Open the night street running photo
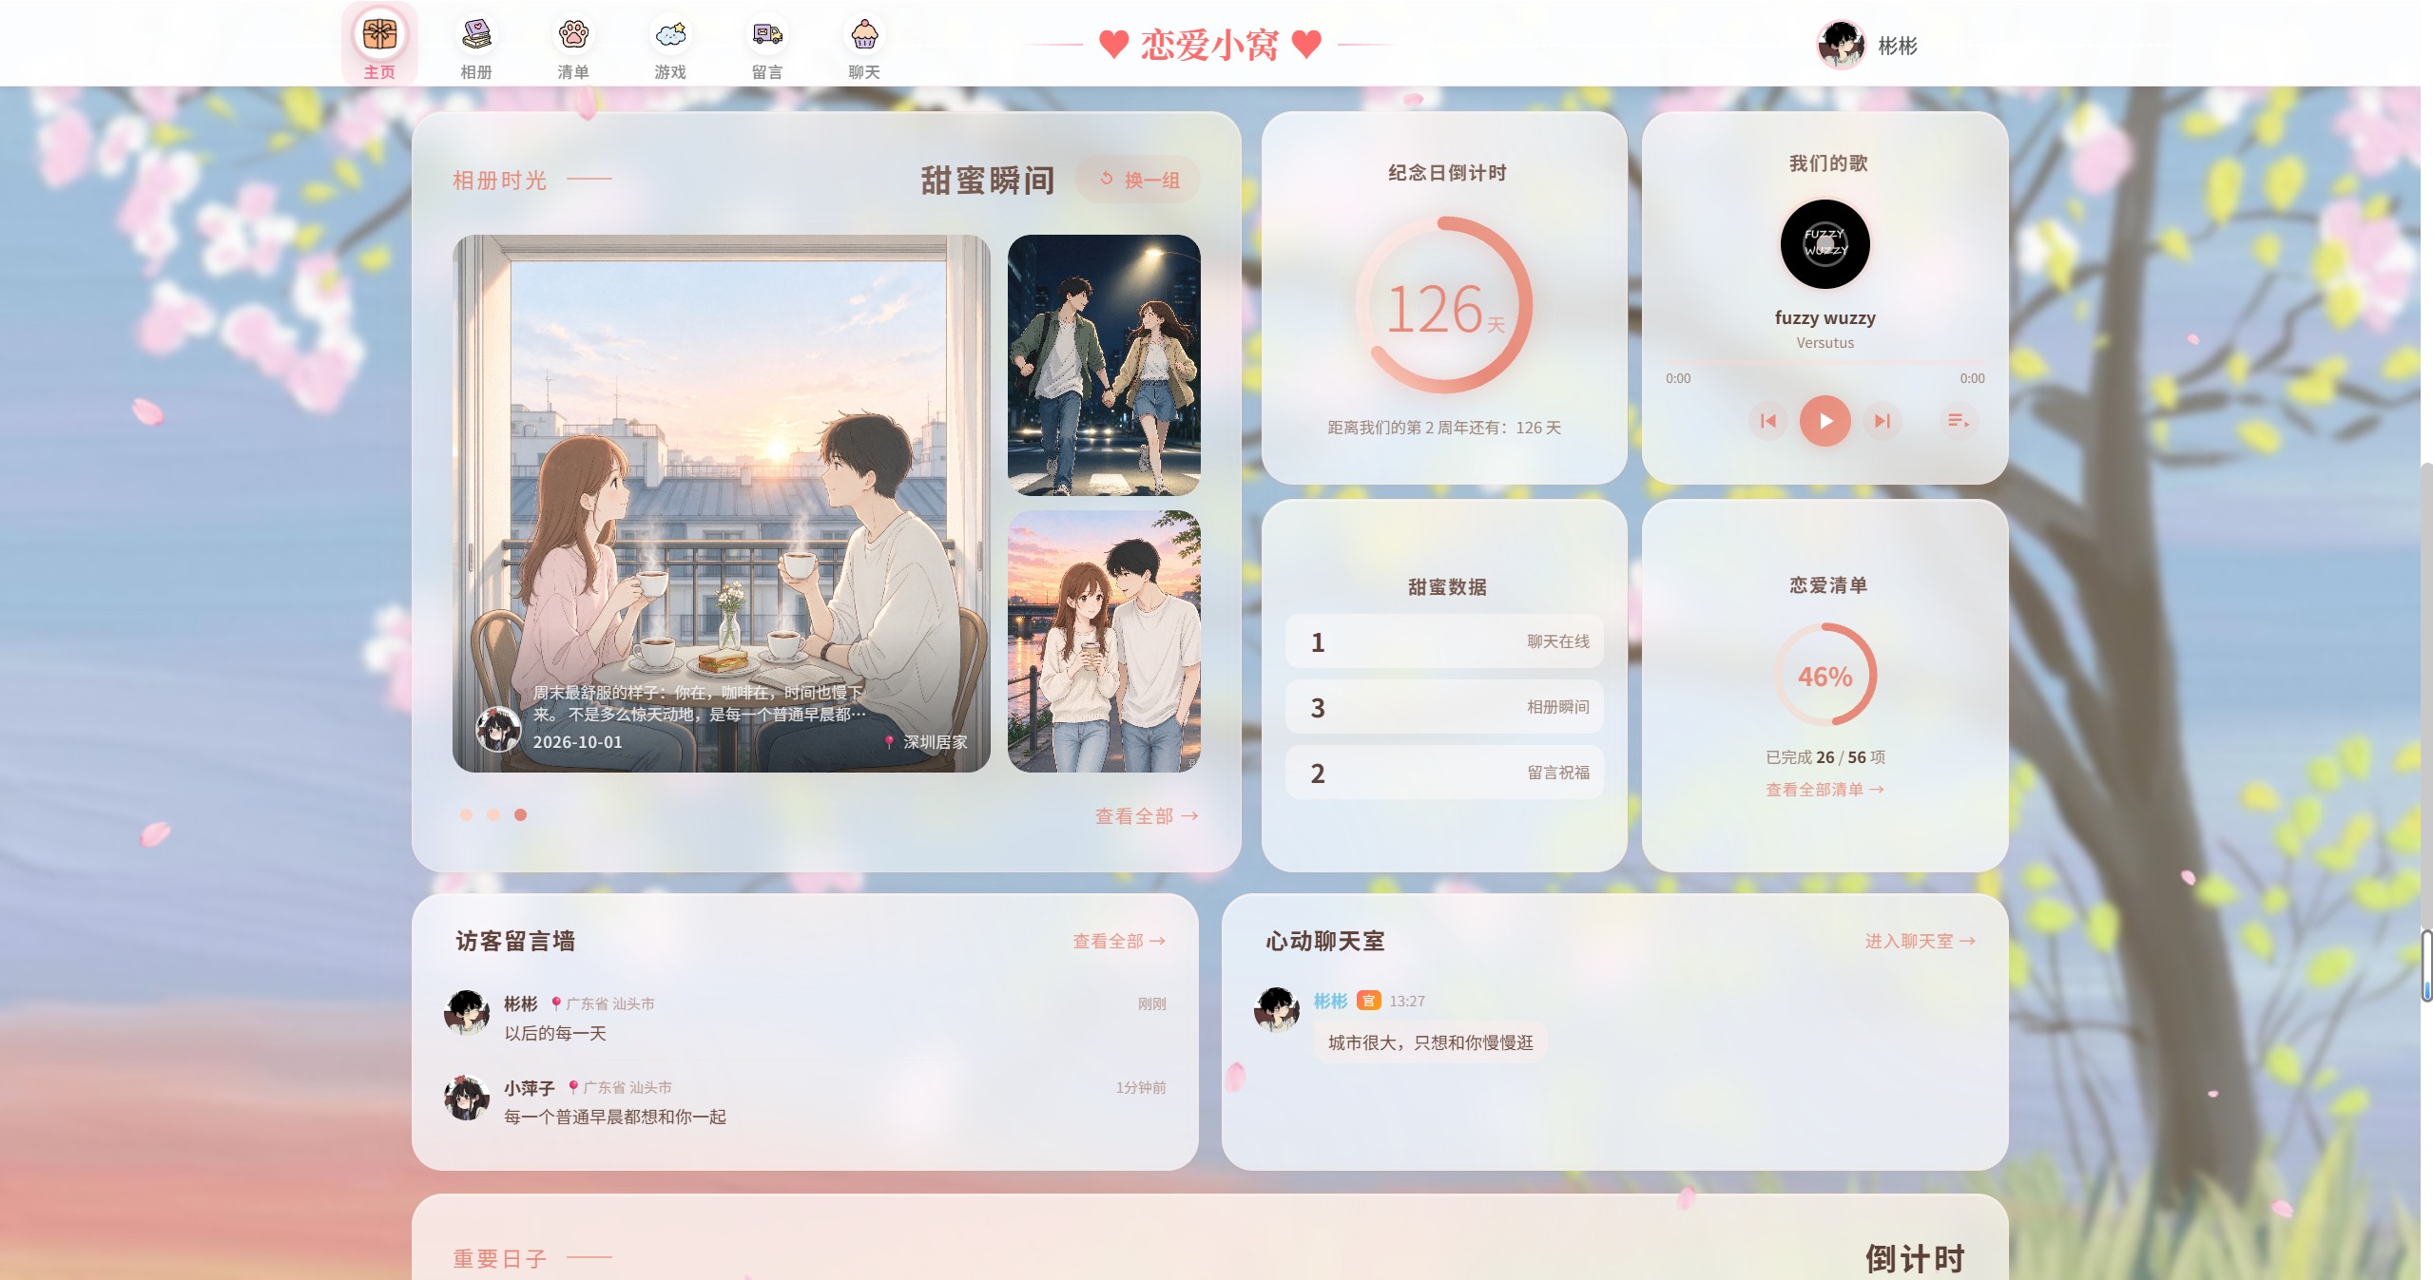This screenshot has width=2433, height=1280. coord(1104,365)
